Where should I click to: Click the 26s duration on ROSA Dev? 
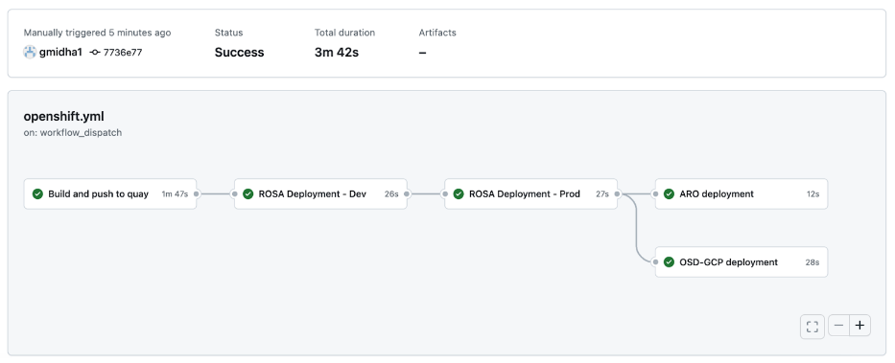click(x=391, y=193)
